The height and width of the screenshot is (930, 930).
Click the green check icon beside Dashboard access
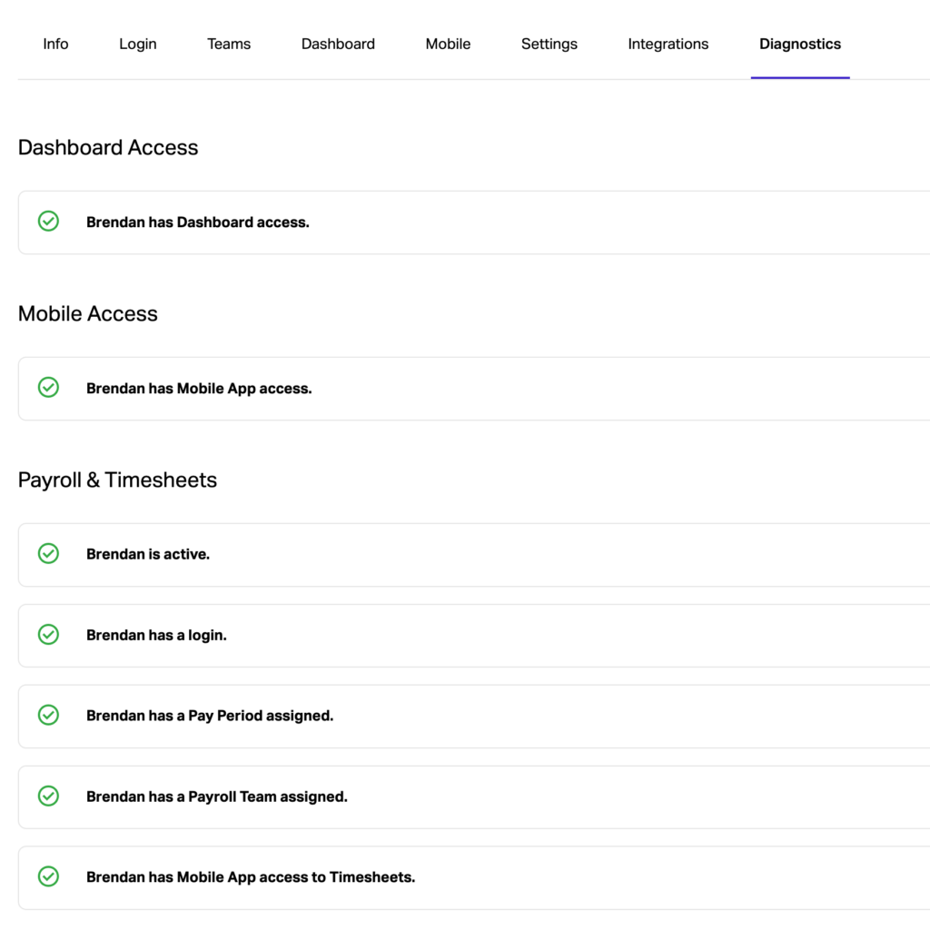click(x=48, y=222)
